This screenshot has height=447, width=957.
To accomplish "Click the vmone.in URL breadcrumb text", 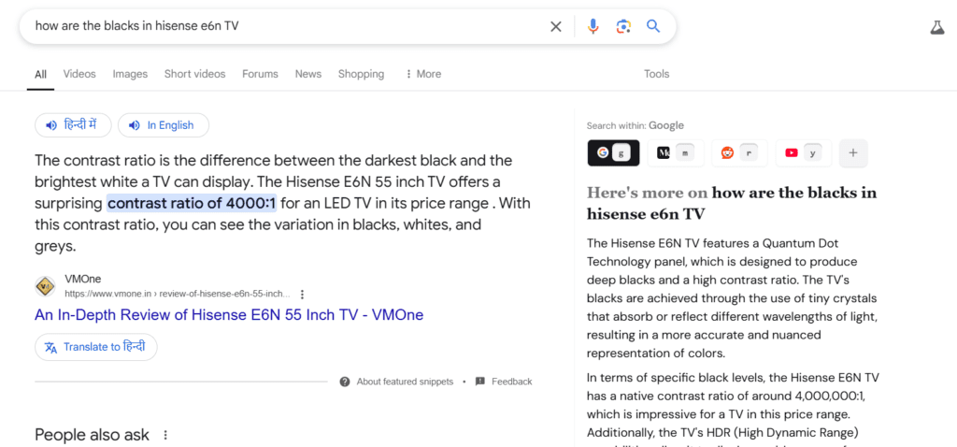I will [178, 294].
